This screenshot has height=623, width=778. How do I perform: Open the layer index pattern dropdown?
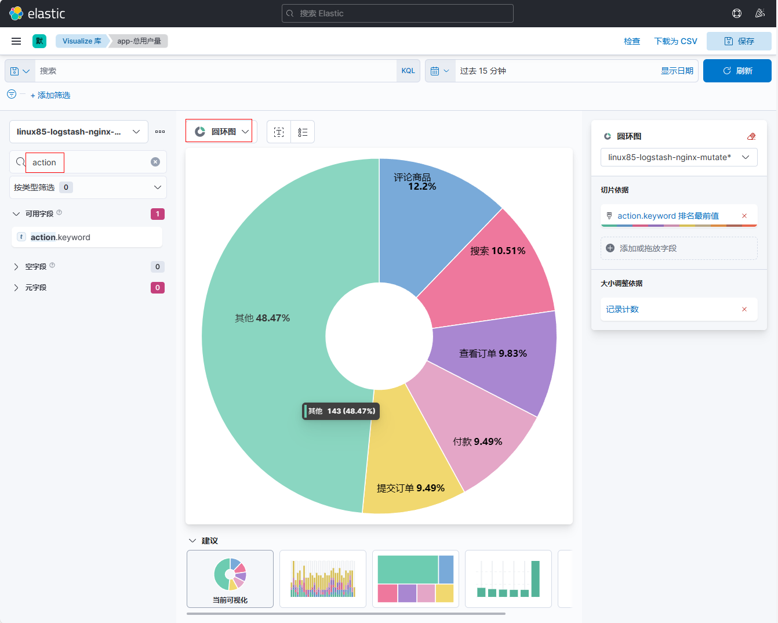coord(678,157)
